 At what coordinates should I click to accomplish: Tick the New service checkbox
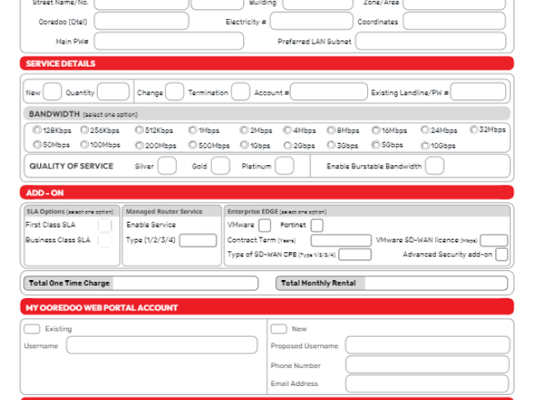point(52,91)
